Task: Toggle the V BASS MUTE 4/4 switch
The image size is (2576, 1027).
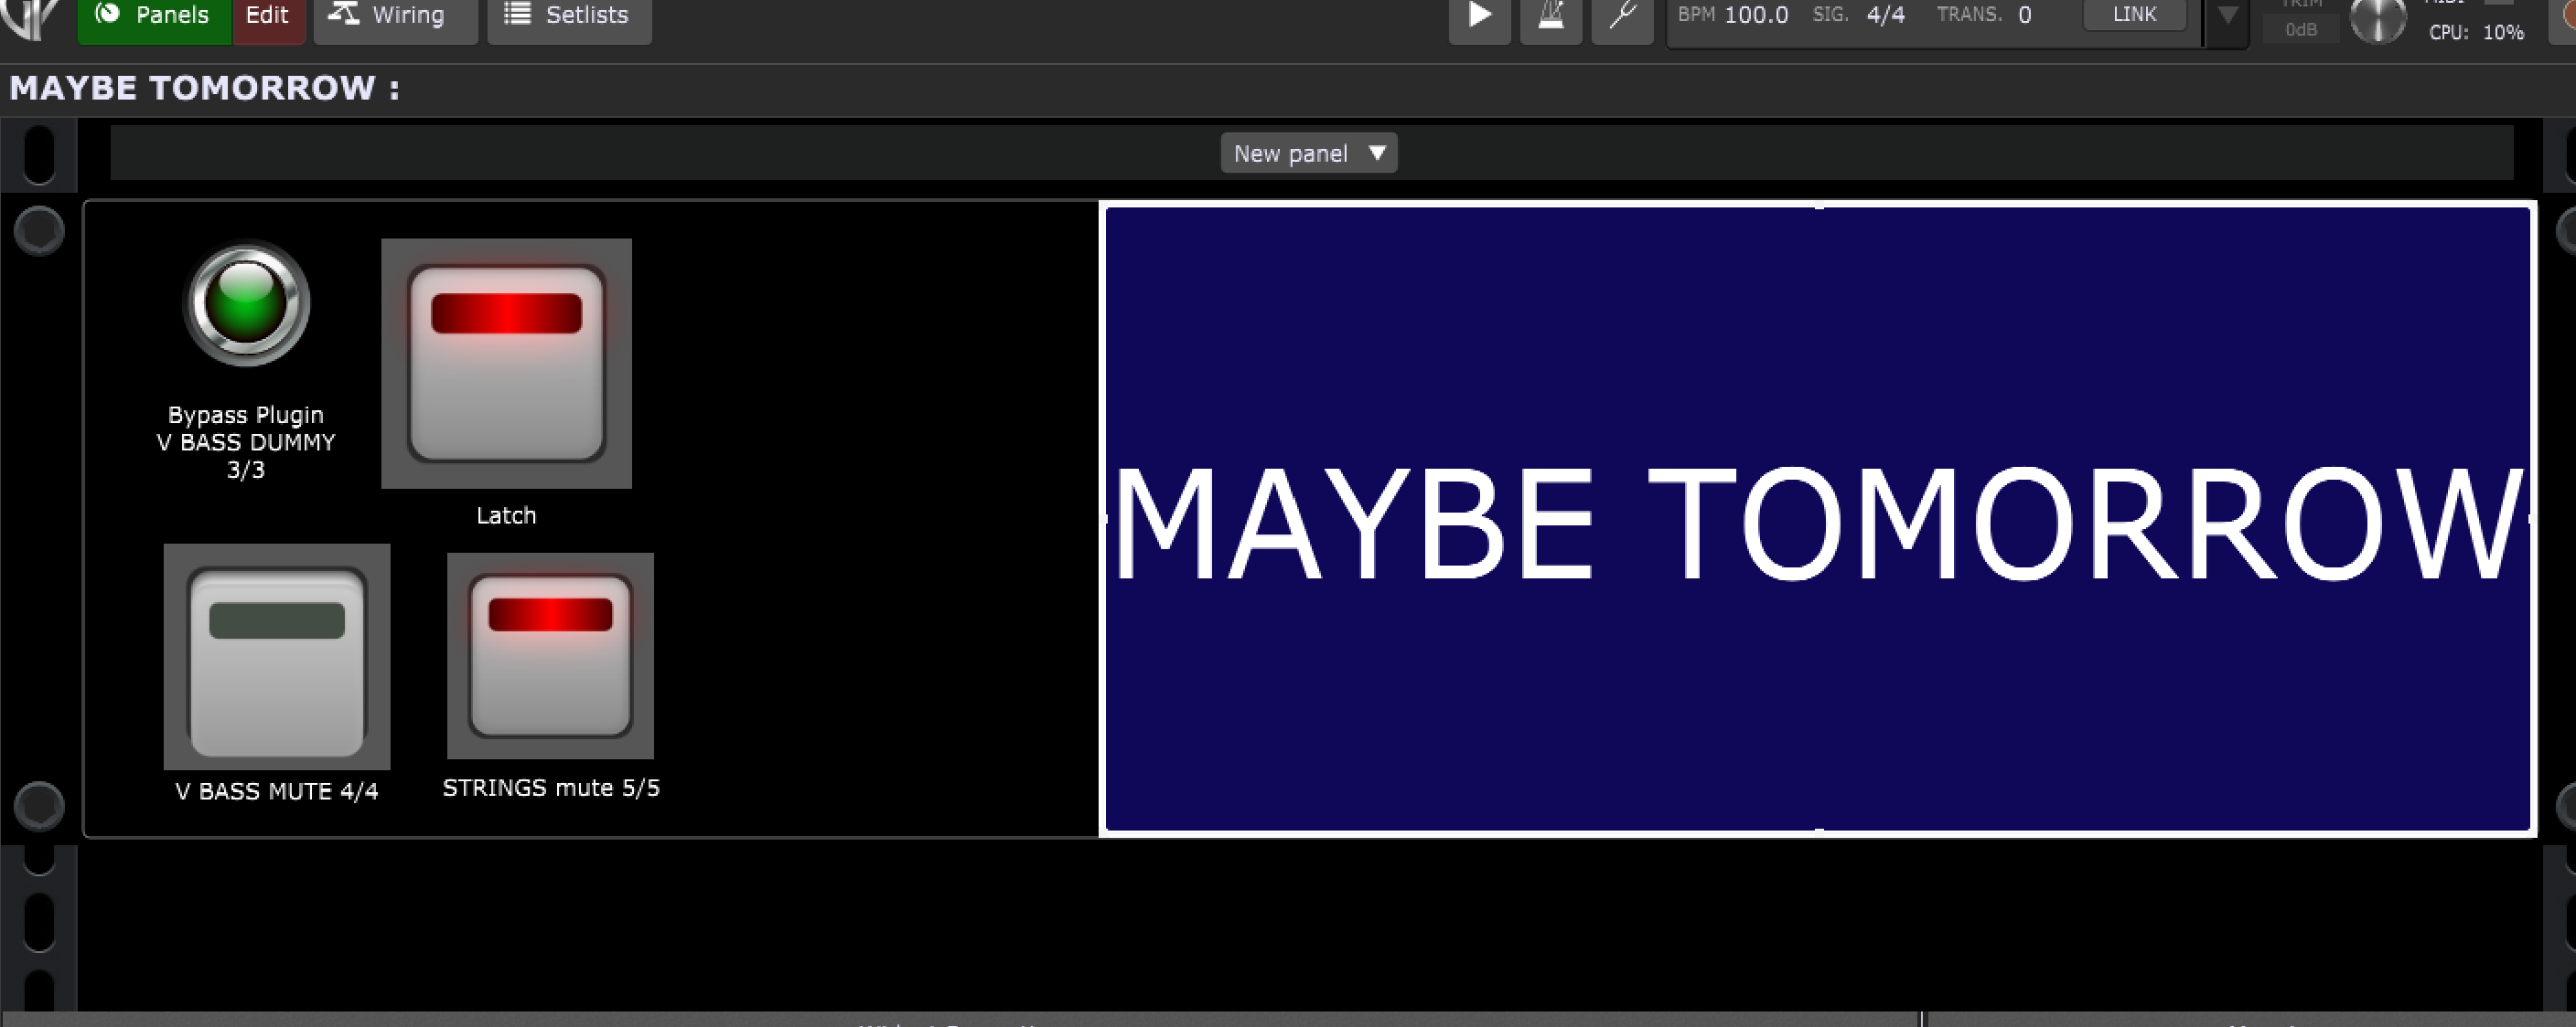Action: click(277, 656)
